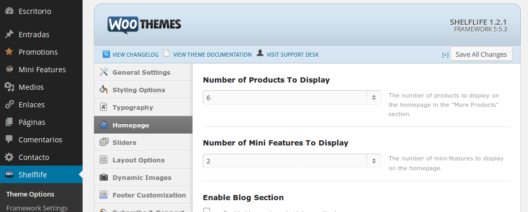Viewport: 528px width, 212px height.
Task: Expand all options with [+] toggle
Action: tap(445, 55)
